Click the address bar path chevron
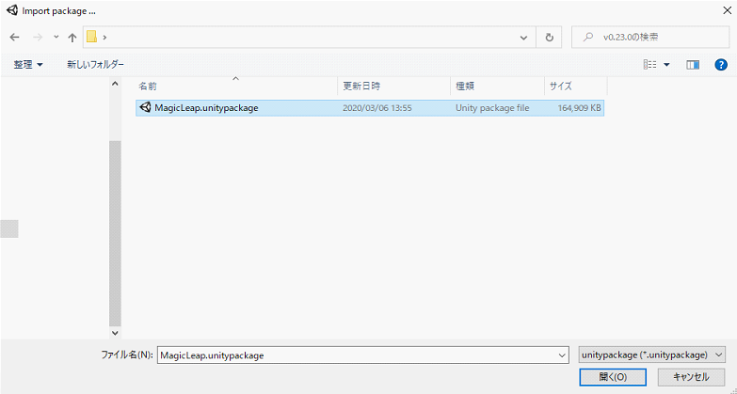 [x=104, y=38]
